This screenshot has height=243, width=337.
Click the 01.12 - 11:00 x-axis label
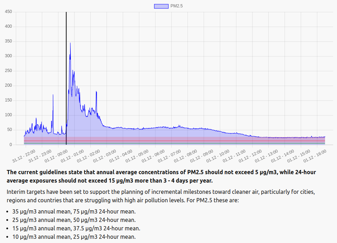click(x=234, y=156)
